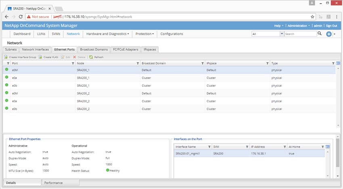
Task: Click the SVM column filter icon
Action: point(247,147)
